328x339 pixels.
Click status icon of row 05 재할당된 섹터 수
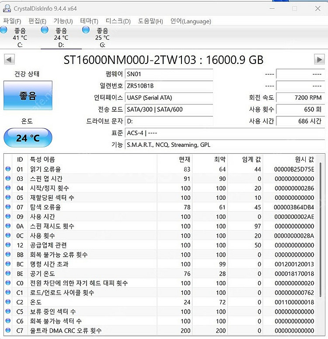[8, 198]
